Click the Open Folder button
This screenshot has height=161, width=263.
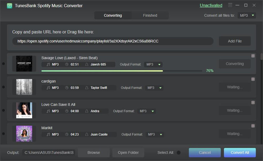click(128, 153)
